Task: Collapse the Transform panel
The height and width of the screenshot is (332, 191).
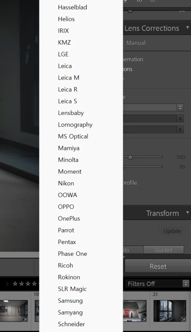Action: tap(187, 213)
